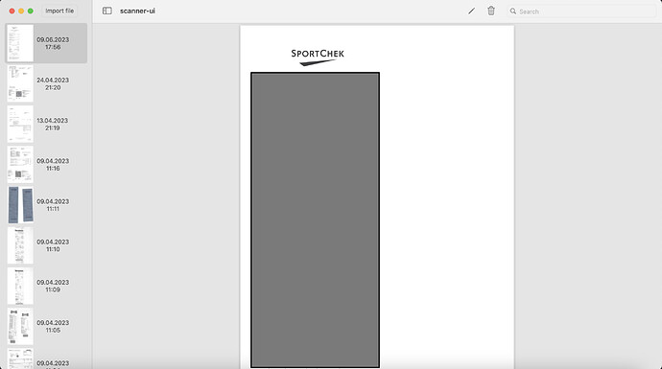Viewport: 662px width, 369px height.
Task: Focus the Search input field
Action: pyautogui.click(x=581, y=12)
